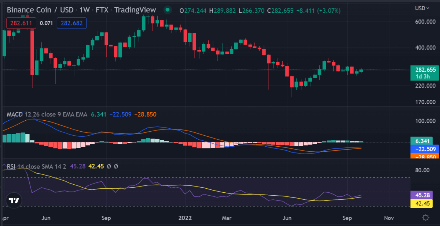Image resolution: width=440 pixels, height=226 pixels.
Task: Click the green market status dot
Action: click(x=168, y=10)
